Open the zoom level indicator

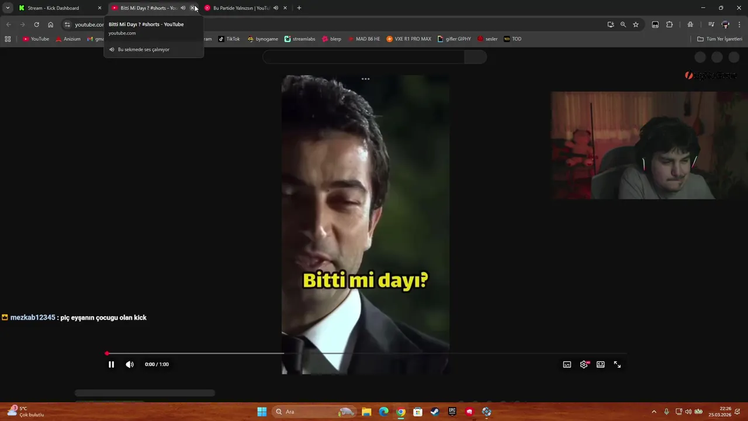coord(623,25)
